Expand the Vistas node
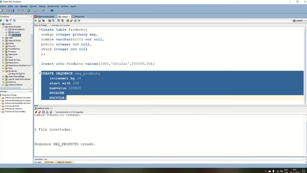The height and width of the screenshot is (173, 307). (3, 38)
